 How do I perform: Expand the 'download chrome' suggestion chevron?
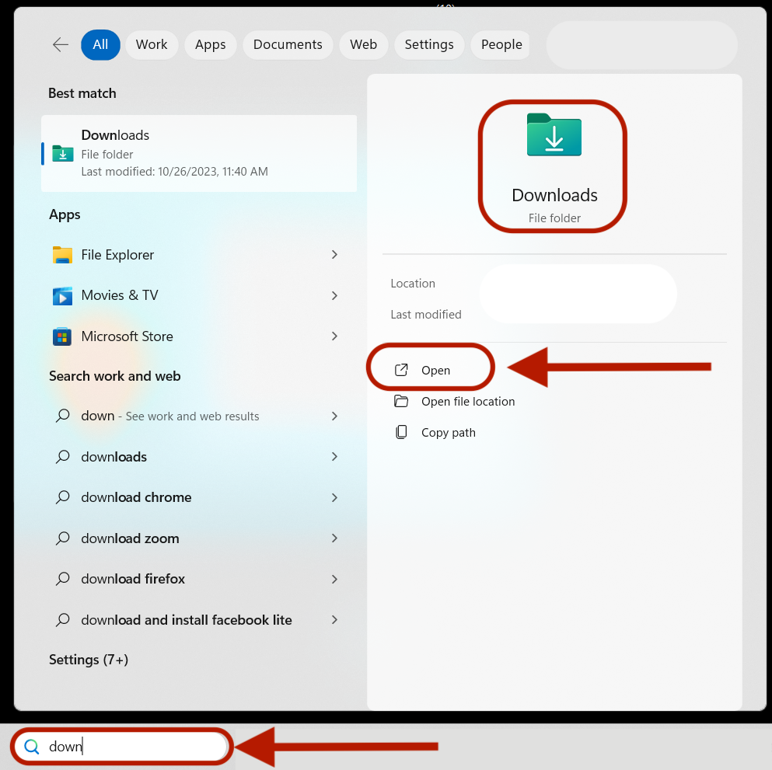pyautogui.click(x=334, y=497)
